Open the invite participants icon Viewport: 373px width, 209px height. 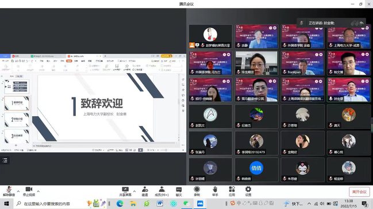pyautogui.click(x=145, y=191)
